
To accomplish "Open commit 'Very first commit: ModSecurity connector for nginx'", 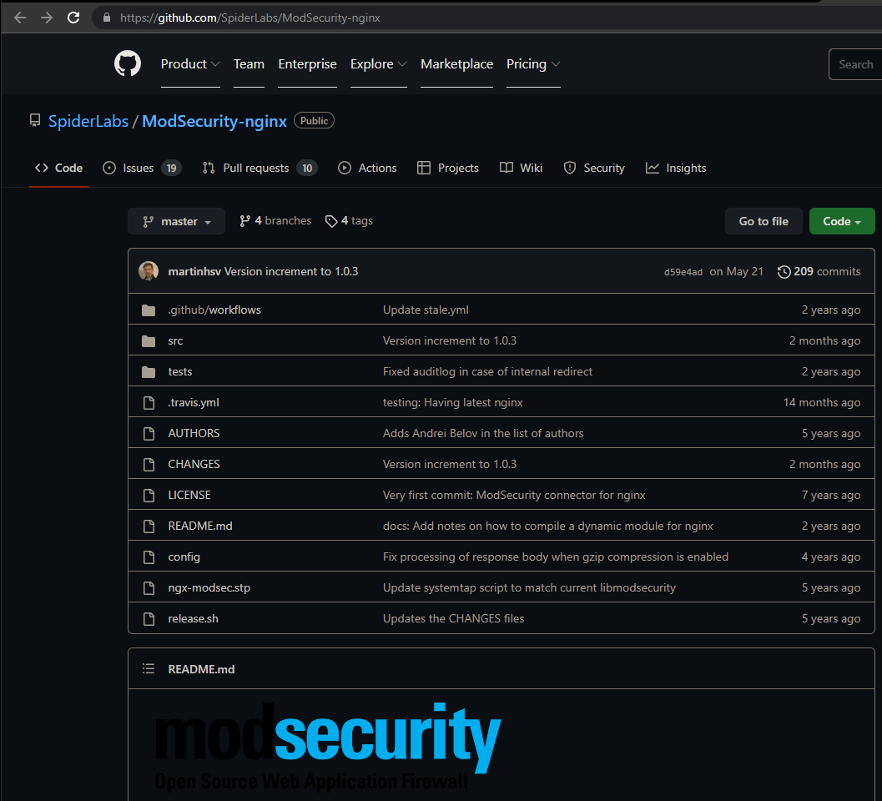I will pos(514,495).
